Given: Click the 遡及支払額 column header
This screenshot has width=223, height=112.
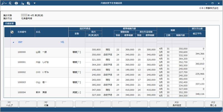Looking at the screenshot, I should 197,29.
